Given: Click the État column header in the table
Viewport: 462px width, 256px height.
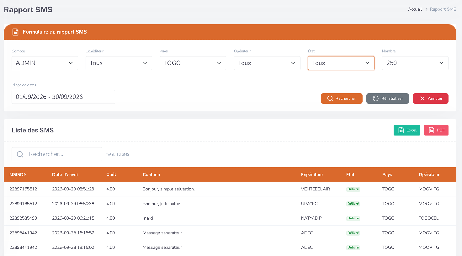Looking at the screenshot, I should coord(350,175).
